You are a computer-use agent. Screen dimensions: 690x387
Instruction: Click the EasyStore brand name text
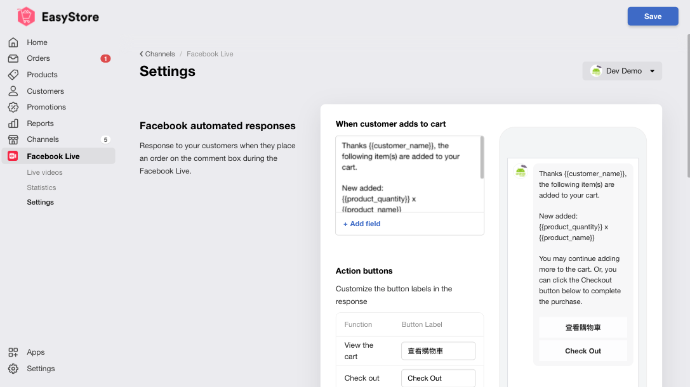coord(70,17)
